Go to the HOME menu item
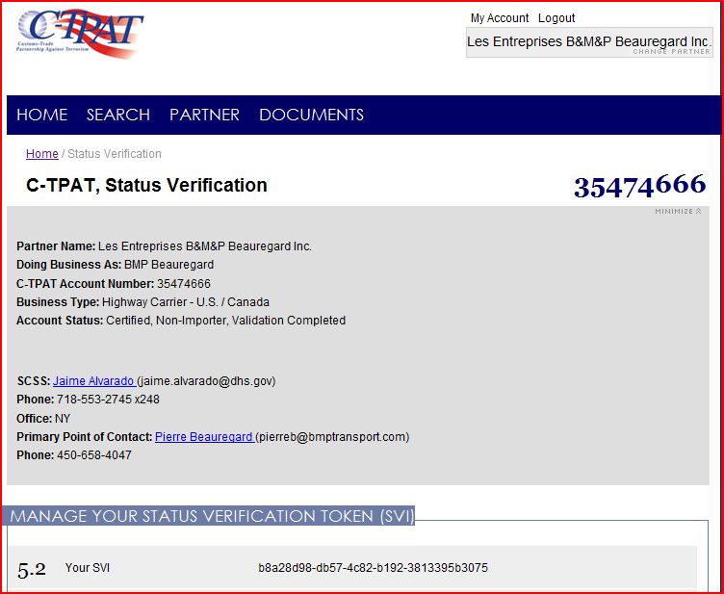The height and width of the screenshot is (594, 724). tap(41, 115)
